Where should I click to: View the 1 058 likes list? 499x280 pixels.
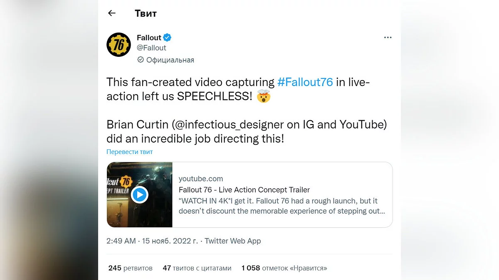284,268
